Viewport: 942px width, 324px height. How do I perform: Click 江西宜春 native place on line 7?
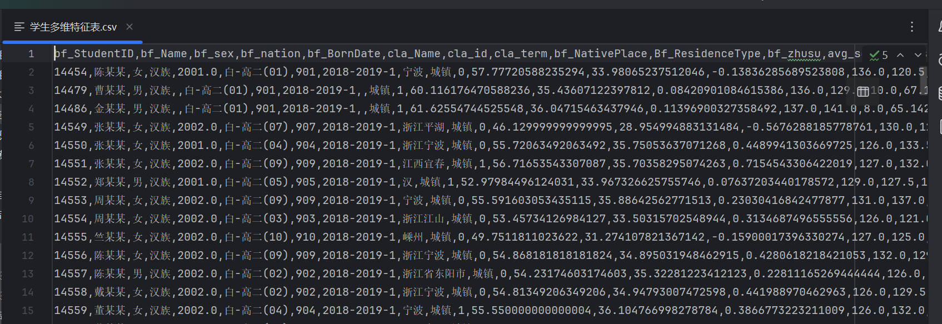(424, 164)
